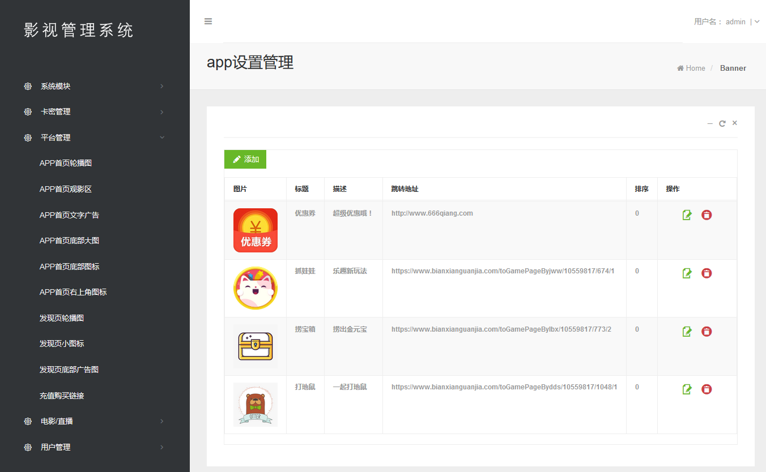Viewport: 766px width, 472px height.
Task: Delete the 优惠券 entry via trash icon
Action: pyautogui.click(x=707, y=215)
